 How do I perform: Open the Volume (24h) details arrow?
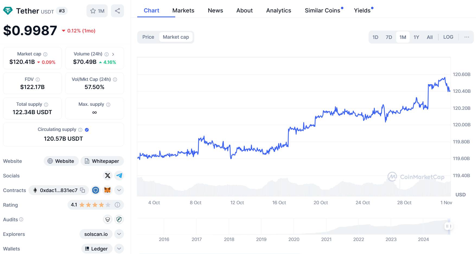tap(113, 54)
